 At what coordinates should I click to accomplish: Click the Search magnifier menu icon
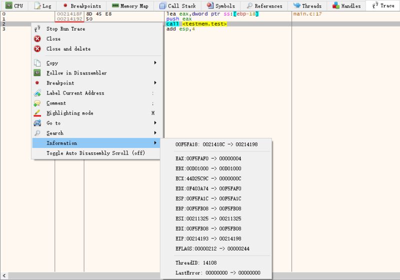[x=37, y=133]
